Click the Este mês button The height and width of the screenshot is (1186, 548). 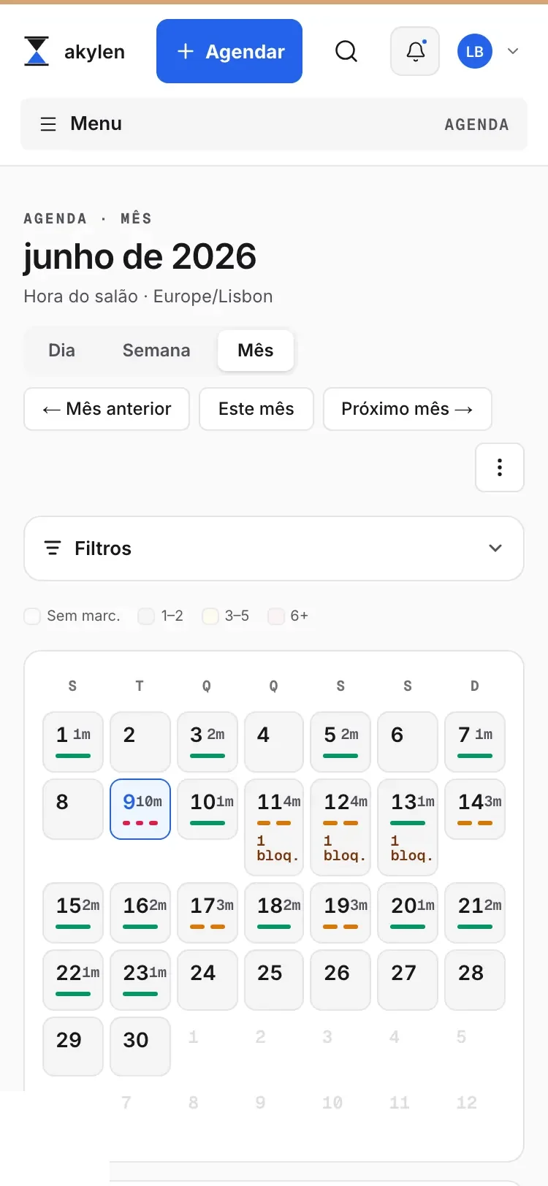[x=256, y=409]
